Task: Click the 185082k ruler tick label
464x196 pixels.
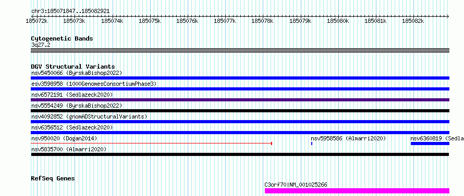Action: [413, 21]
